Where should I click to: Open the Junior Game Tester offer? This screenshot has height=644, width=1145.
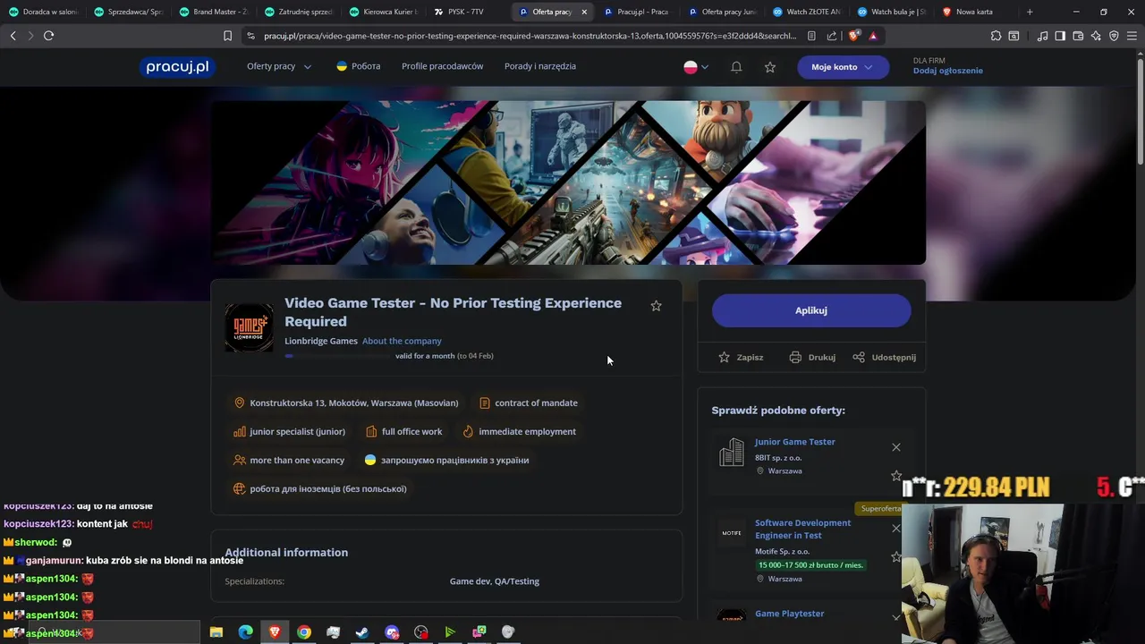click(x=795, y=442)
